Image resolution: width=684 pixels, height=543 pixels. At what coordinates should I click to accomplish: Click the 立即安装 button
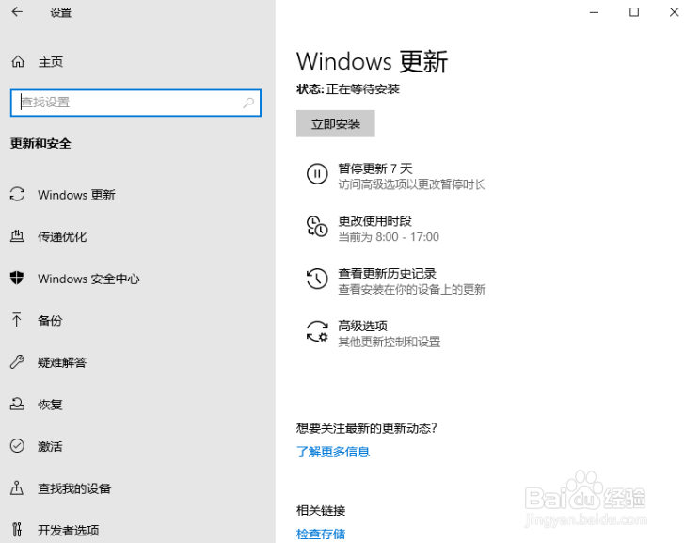[336, 123]
